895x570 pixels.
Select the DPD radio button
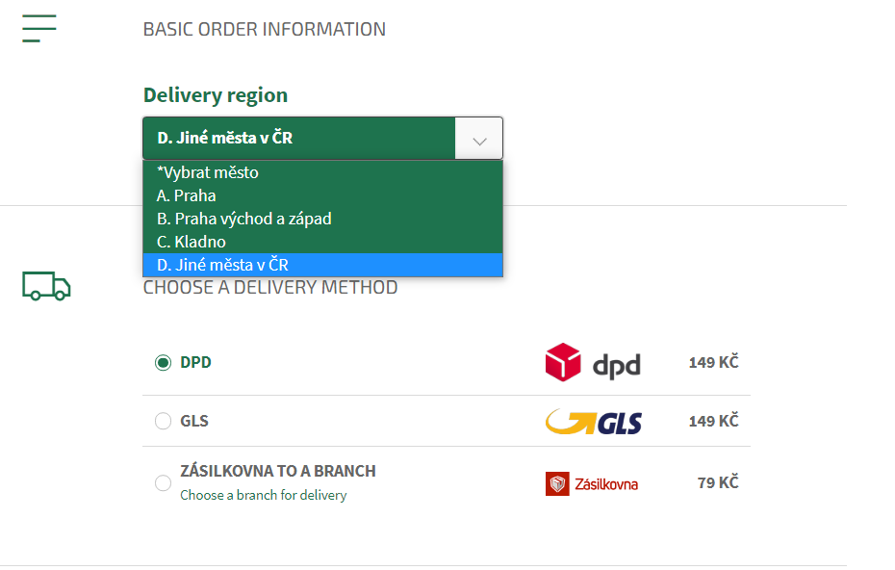[163, 363]
